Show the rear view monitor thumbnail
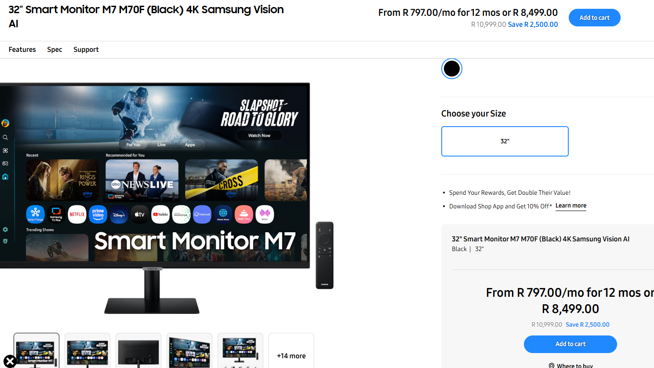This screenshot has width=654, height=368. 138,350
